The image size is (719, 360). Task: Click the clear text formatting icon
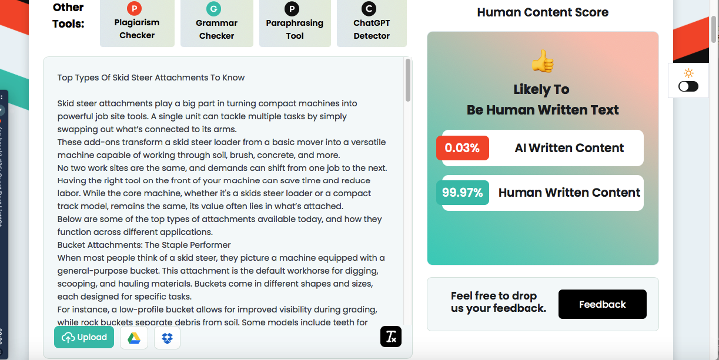click(x=391, y=337)
